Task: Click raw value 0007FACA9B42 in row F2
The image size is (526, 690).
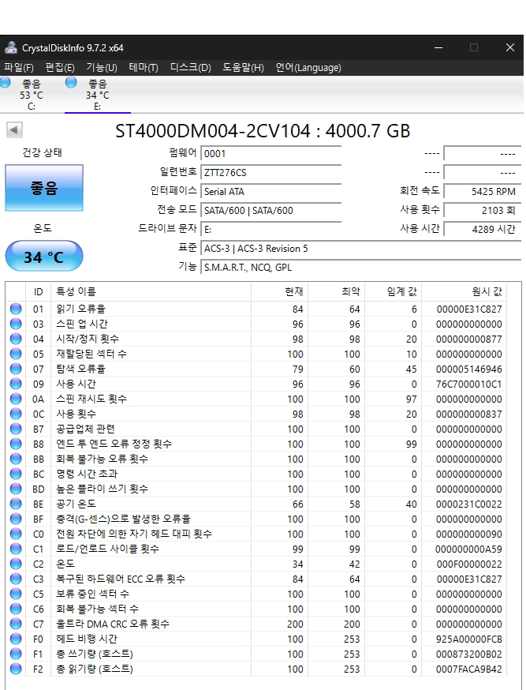Action: pos(468,669)
